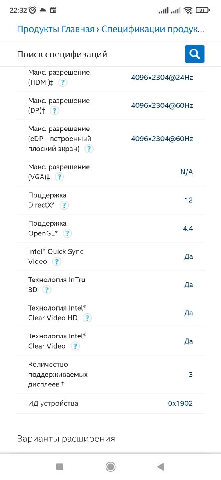Open help icon for eDP max resolution
The height and width of the screenshot is (480, 221).
coord(89,149)
